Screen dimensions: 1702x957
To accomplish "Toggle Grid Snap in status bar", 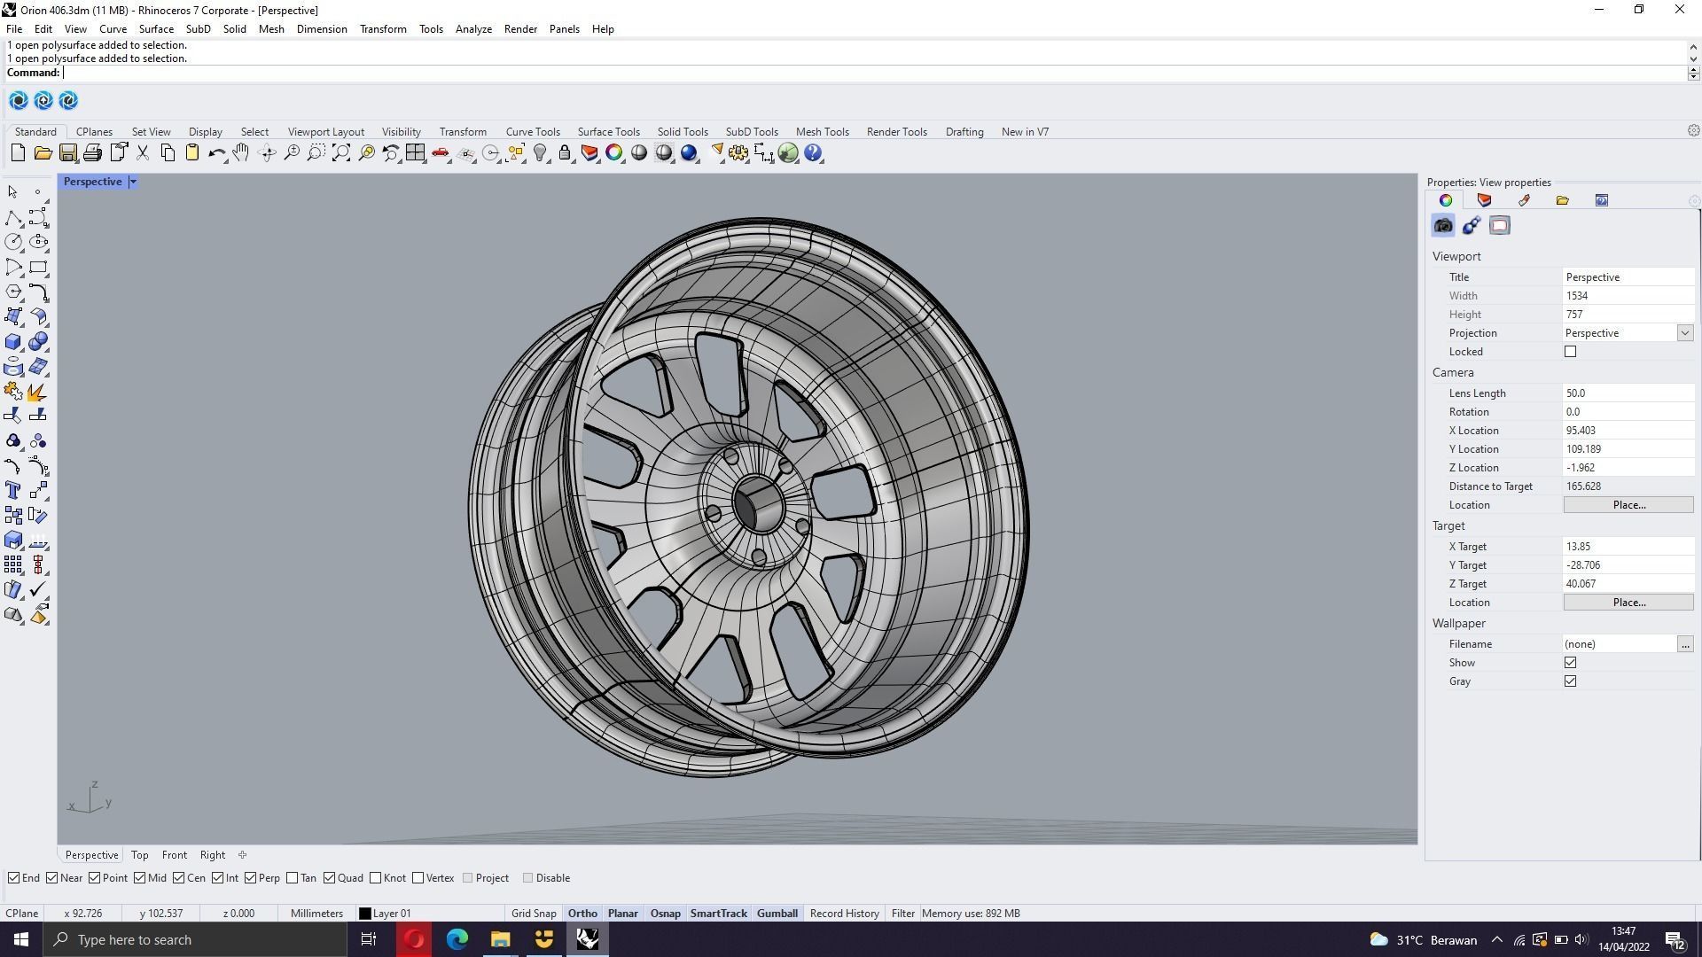I will click(534, 914).
